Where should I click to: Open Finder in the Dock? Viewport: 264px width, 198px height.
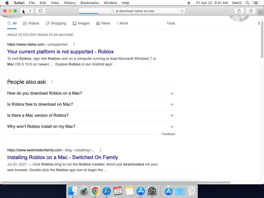pos(72,191)
